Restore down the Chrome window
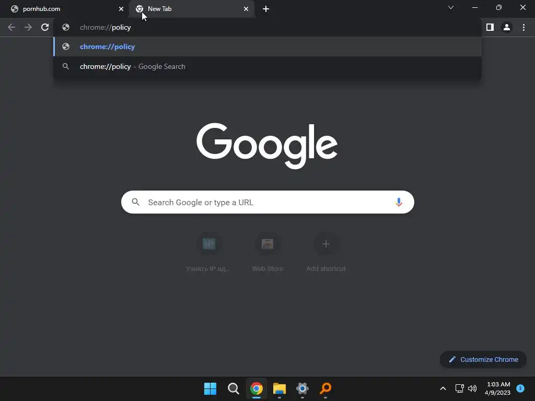This screenshot has width=535, height=401. click(499, 7)
